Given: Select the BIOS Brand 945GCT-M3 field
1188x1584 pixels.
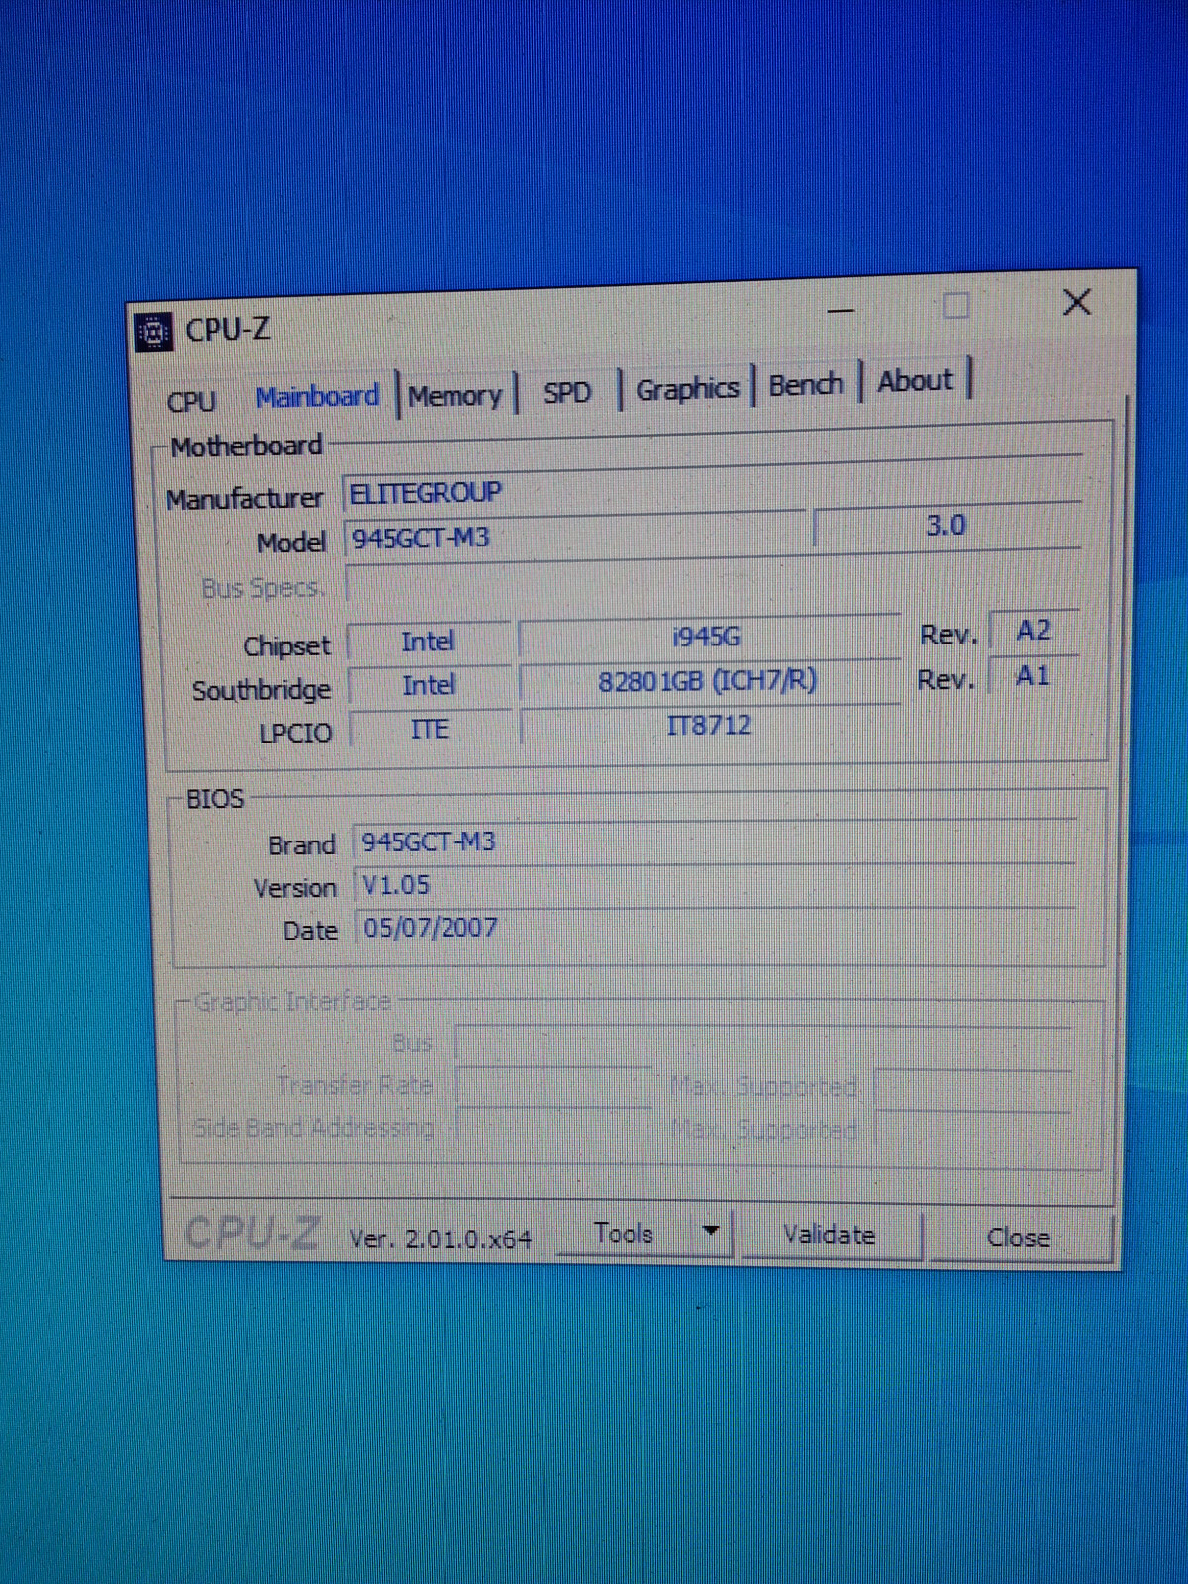Looking at the screenshot, I should coord(715,841).
